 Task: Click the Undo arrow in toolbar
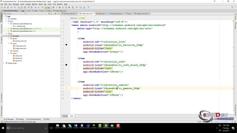12,7
